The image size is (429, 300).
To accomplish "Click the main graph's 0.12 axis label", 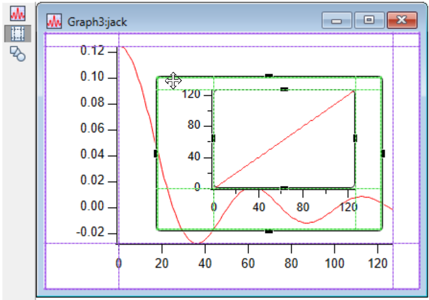I will [92, 51].
